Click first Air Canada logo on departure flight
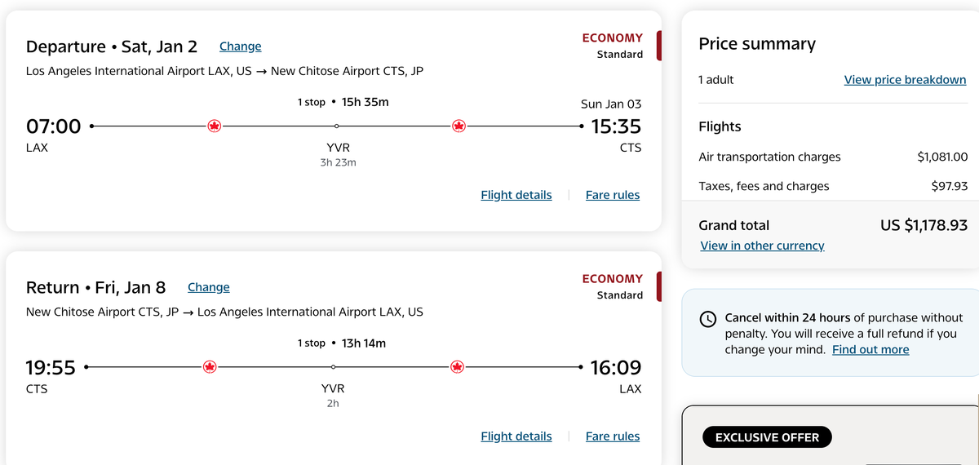The width and height of the screenshot is (979, 465). [x=215, y=126]
